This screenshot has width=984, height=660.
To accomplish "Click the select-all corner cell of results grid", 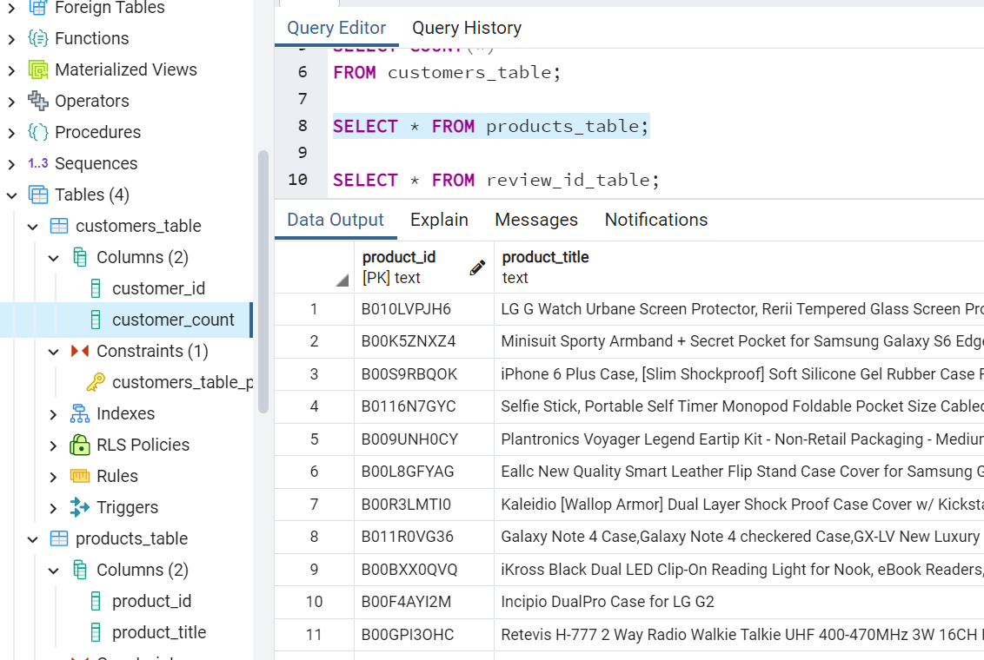I will click(315, 267).
